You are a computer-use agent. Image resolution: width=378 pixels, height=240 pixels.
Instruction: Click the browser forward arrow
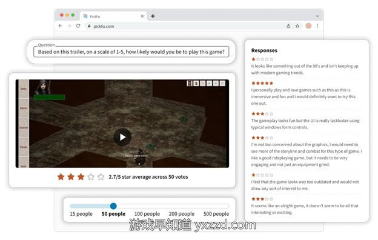click(69, 26)
